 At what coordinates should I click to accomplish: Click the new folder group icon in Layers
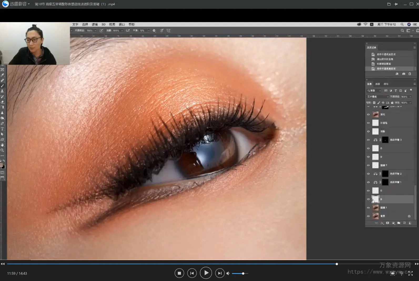(x=399, y=223)
